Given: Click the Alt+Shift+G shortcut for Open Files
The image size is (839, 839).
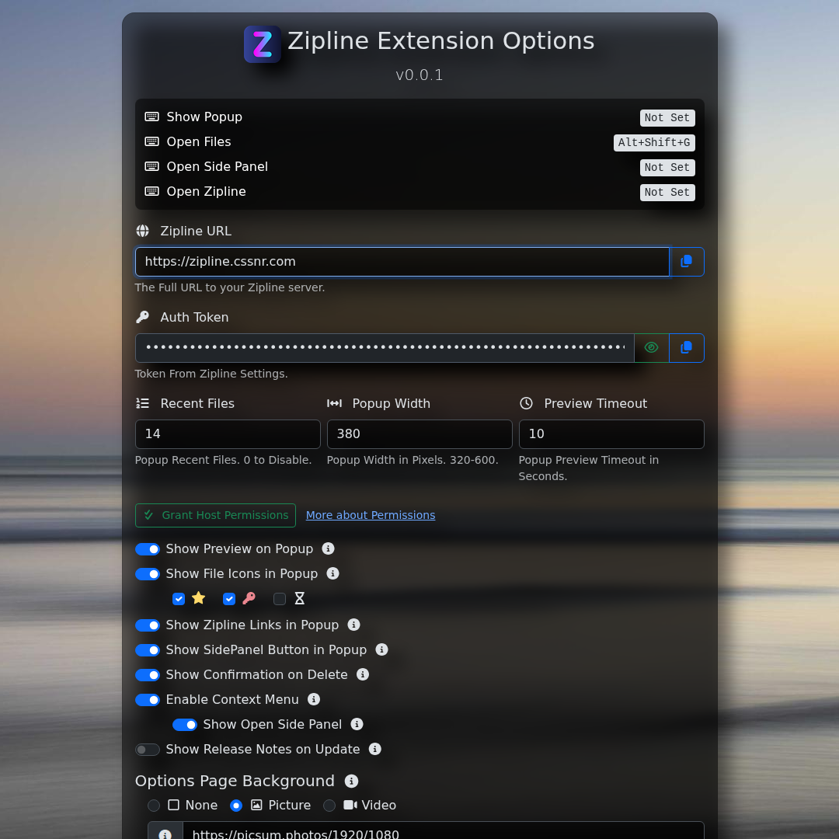Looking at the screenshot, I should click(x=654, y=143).
